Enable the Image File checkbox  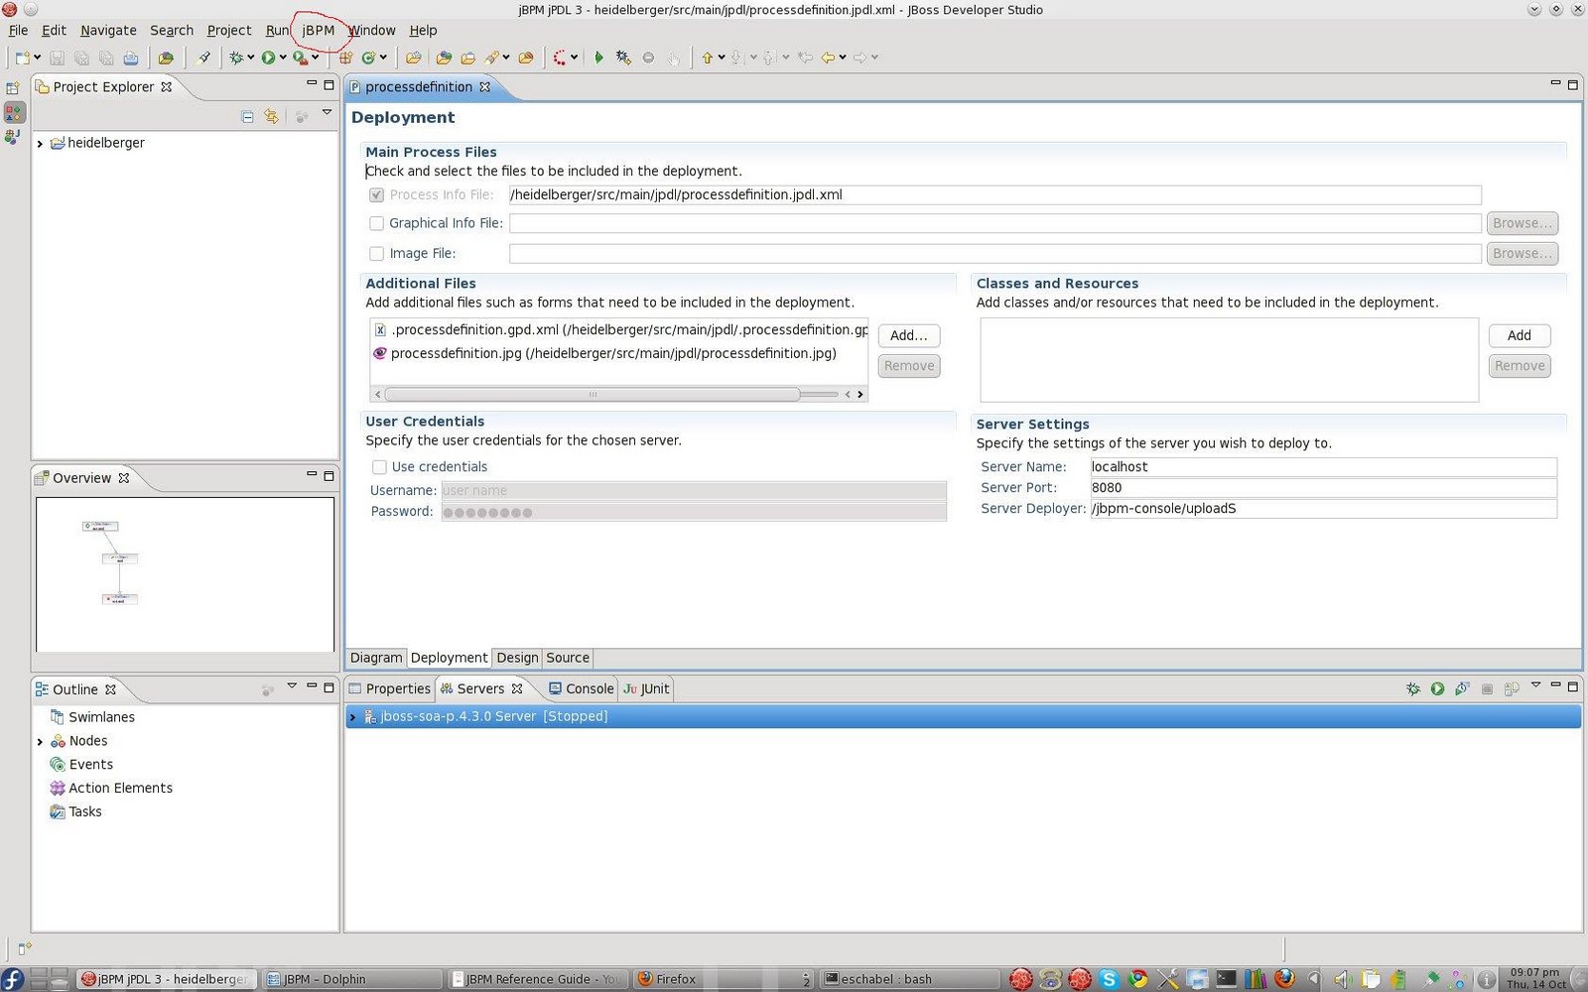point(376,253)
